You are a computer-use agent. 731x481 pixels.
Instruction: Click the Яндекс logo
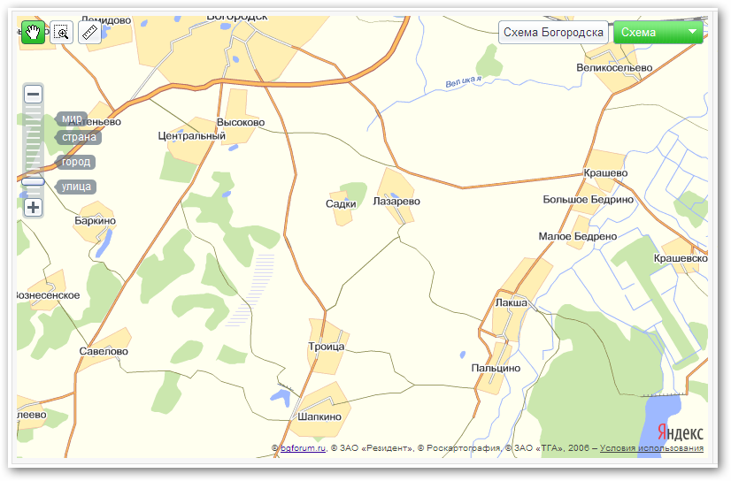[681, 432]
